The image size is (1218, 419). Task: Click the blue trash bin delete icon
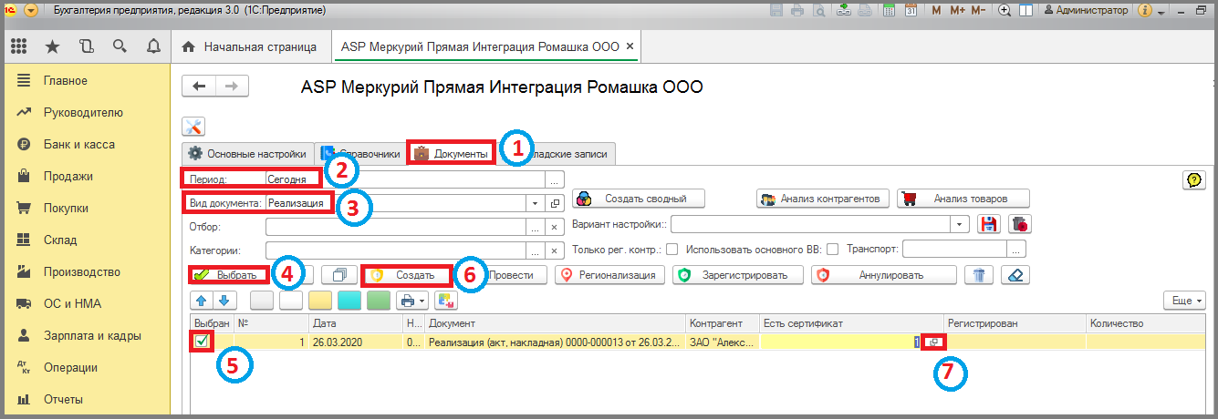click(979, 275)
